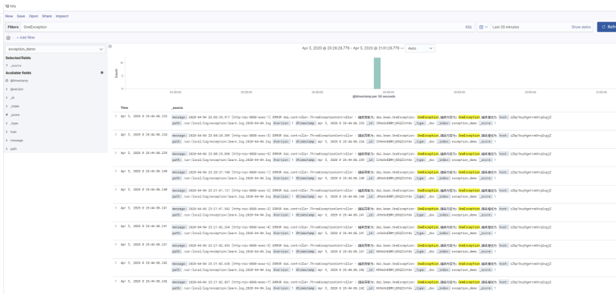Expand the row logged at 23:21:02.453
Viewport: 616px width, 301px height.
pyautogui.click(x=116, y=244)
